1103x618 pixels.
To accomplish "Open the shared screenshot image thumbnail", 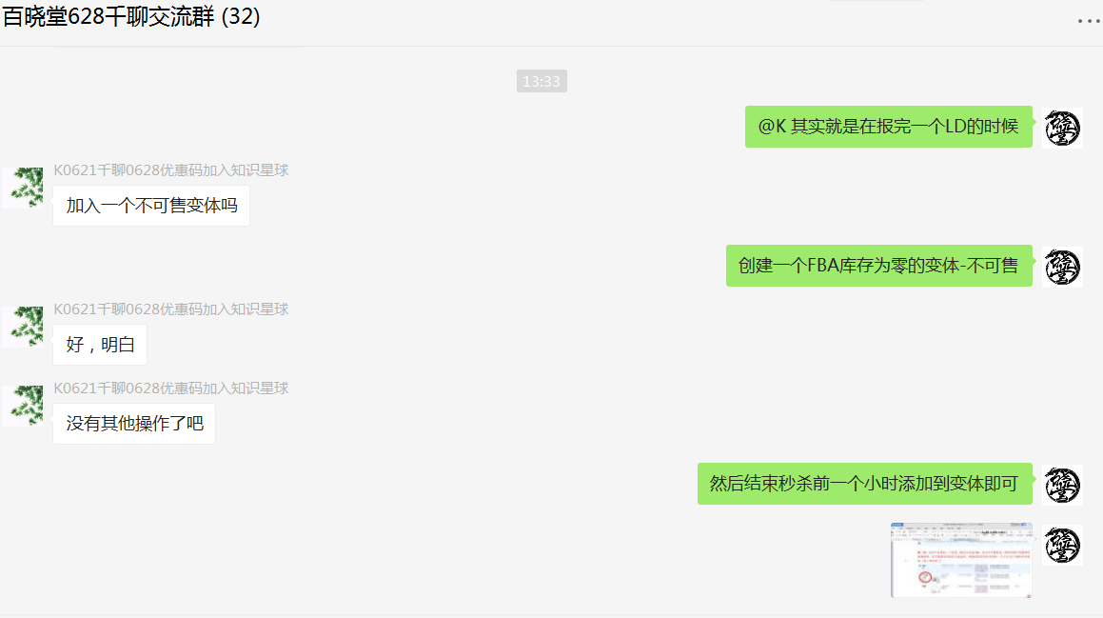I will [x=961, y=560].
